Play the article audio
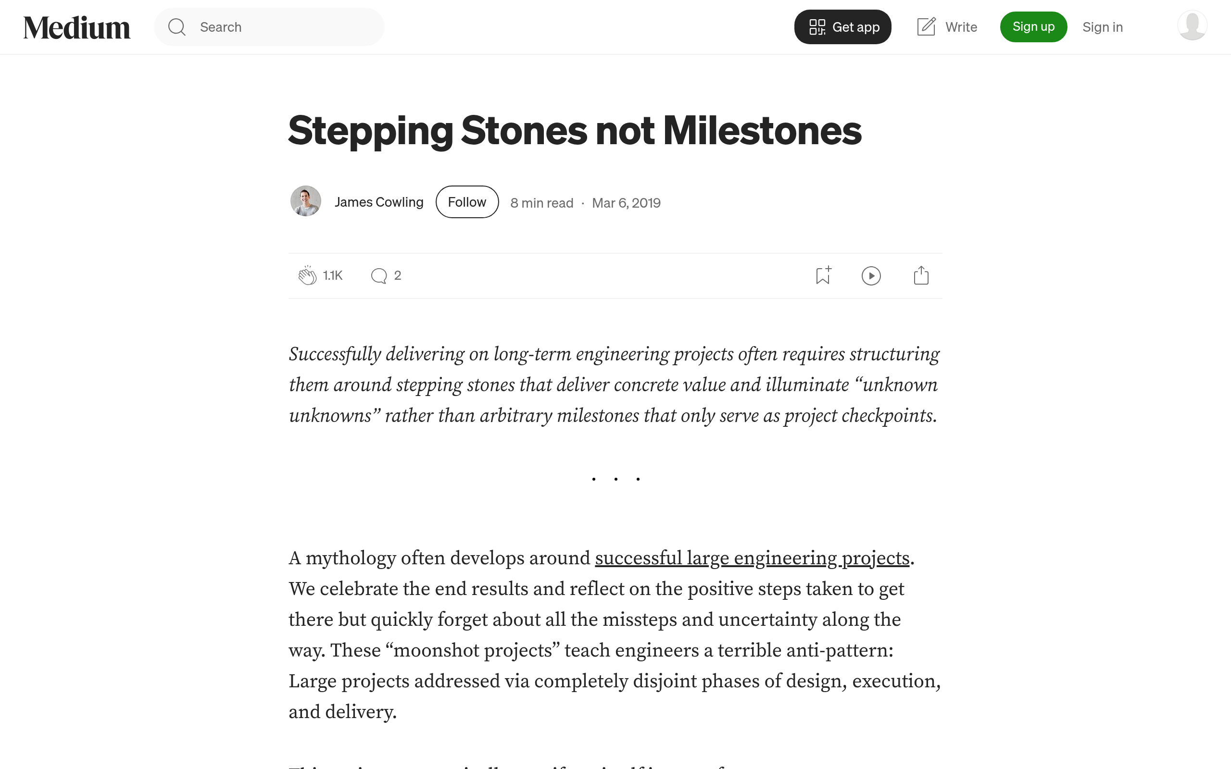1231x769 pixels. [x=871, y=276]
